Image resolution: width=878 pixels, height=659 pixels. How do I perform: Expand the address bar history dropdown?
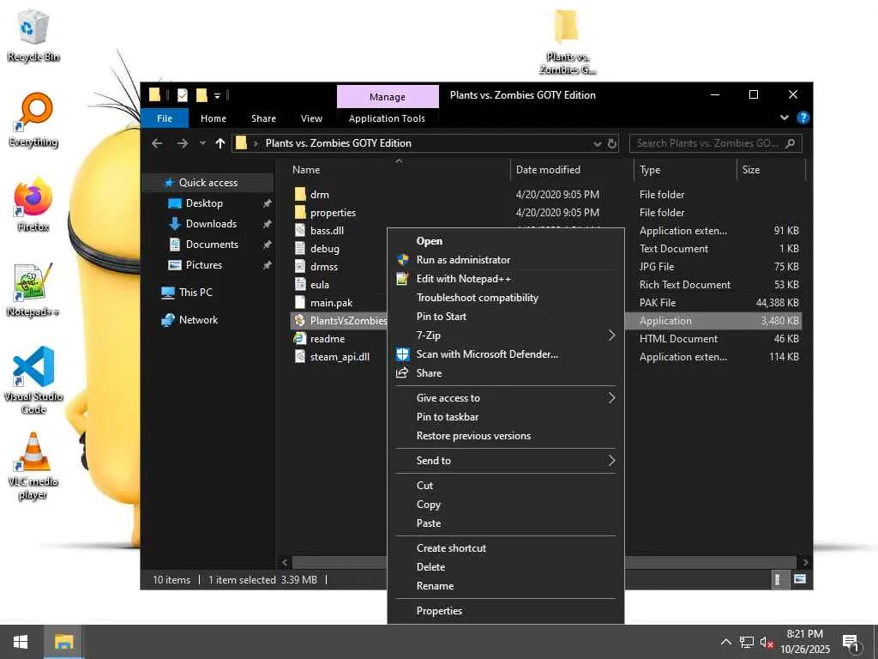click(x=598, y=144)
